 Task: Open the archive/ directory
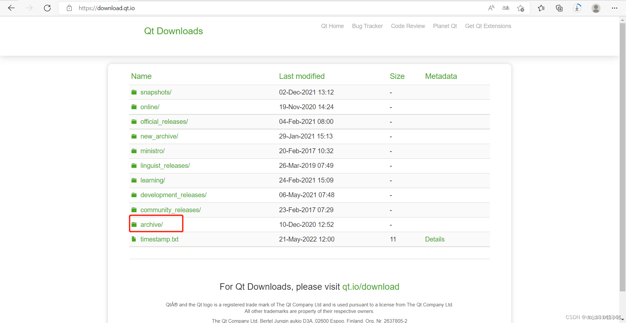[152, 225]
